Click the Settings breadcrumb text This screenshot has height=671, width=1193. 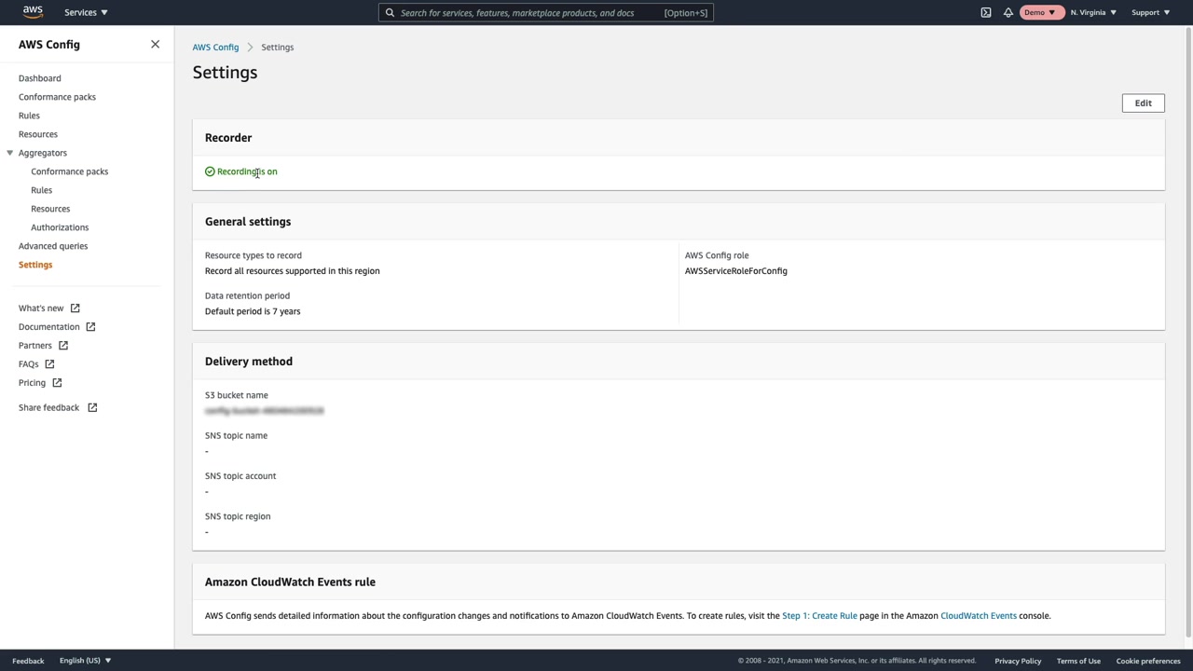[278, 48]
